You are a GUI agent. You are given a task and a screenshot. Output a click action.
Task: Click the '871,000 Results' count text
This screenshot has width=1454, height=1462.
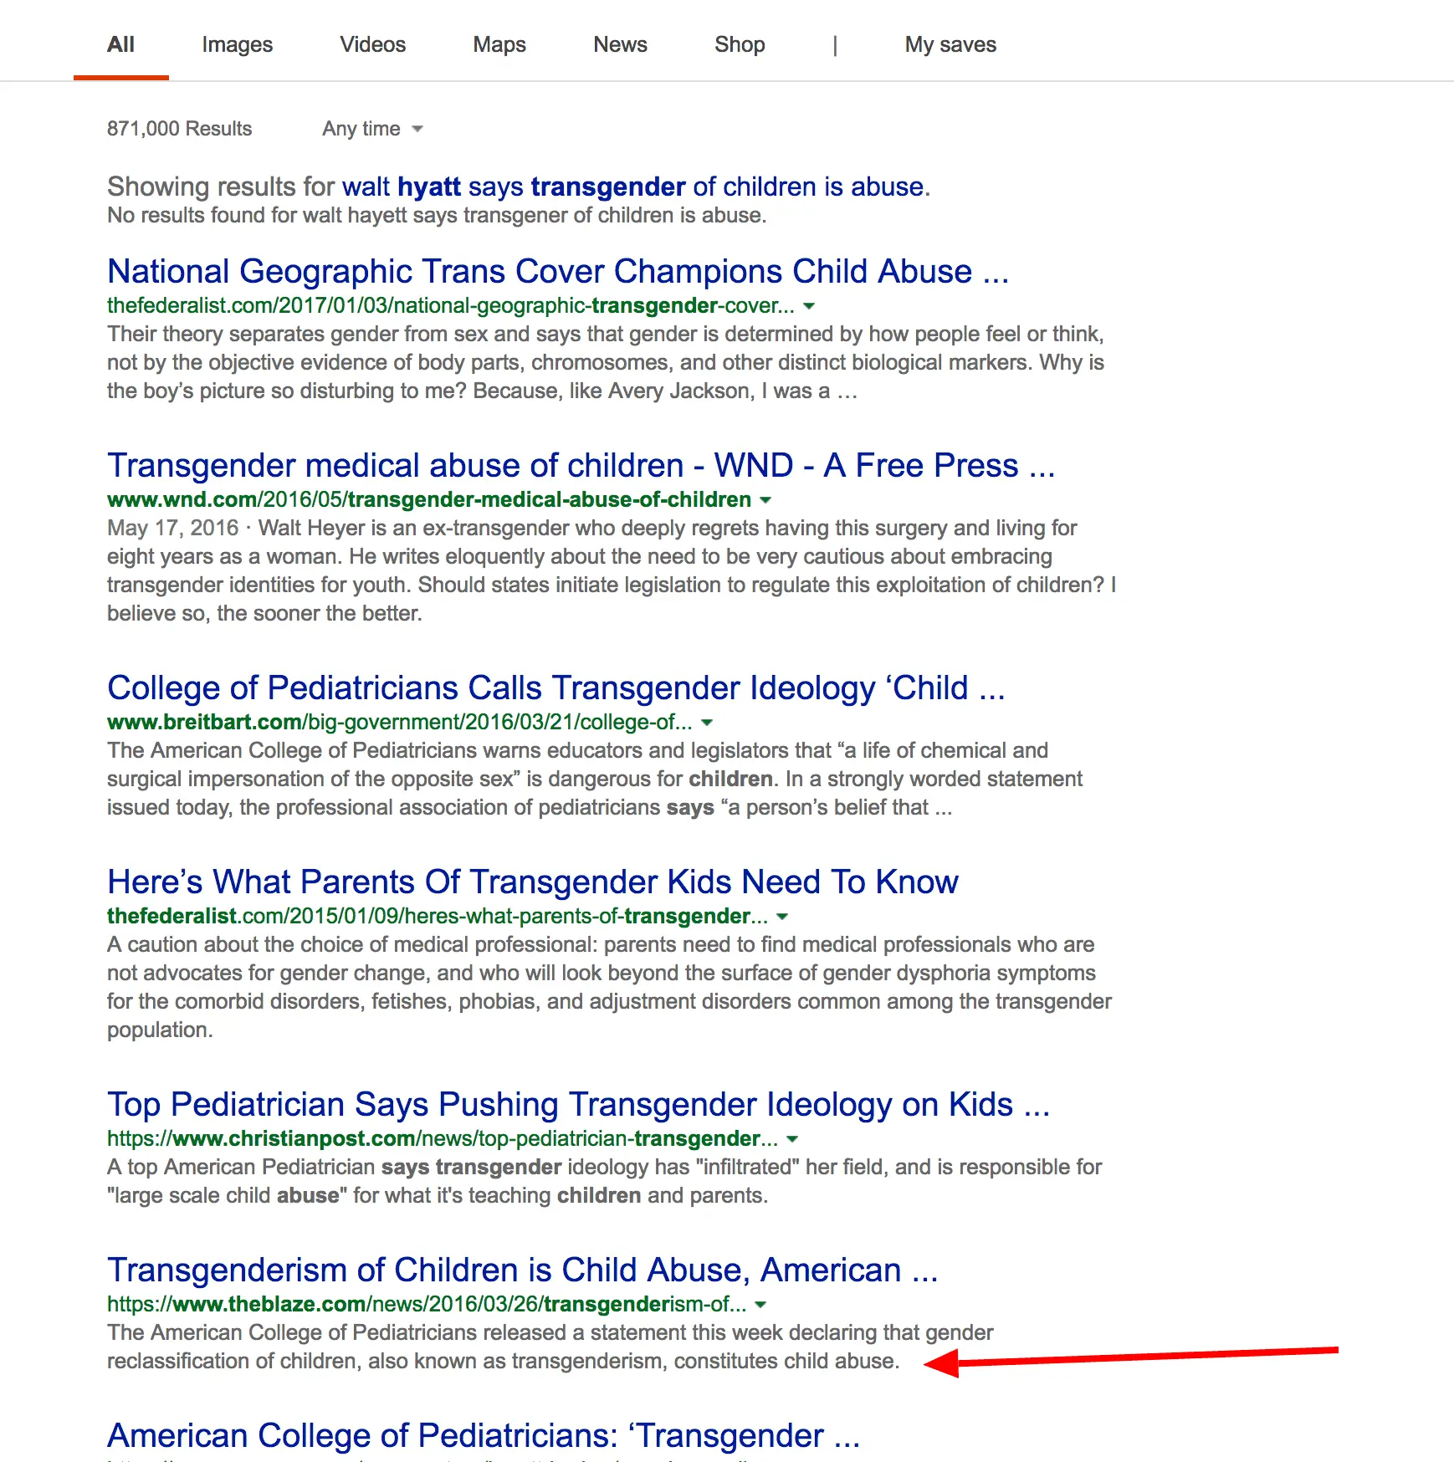[x=179, y=129]
